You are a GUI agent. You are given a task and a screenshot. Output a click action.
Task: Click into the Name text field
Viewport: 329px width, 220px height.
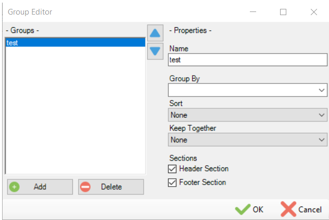click(247, 60)
